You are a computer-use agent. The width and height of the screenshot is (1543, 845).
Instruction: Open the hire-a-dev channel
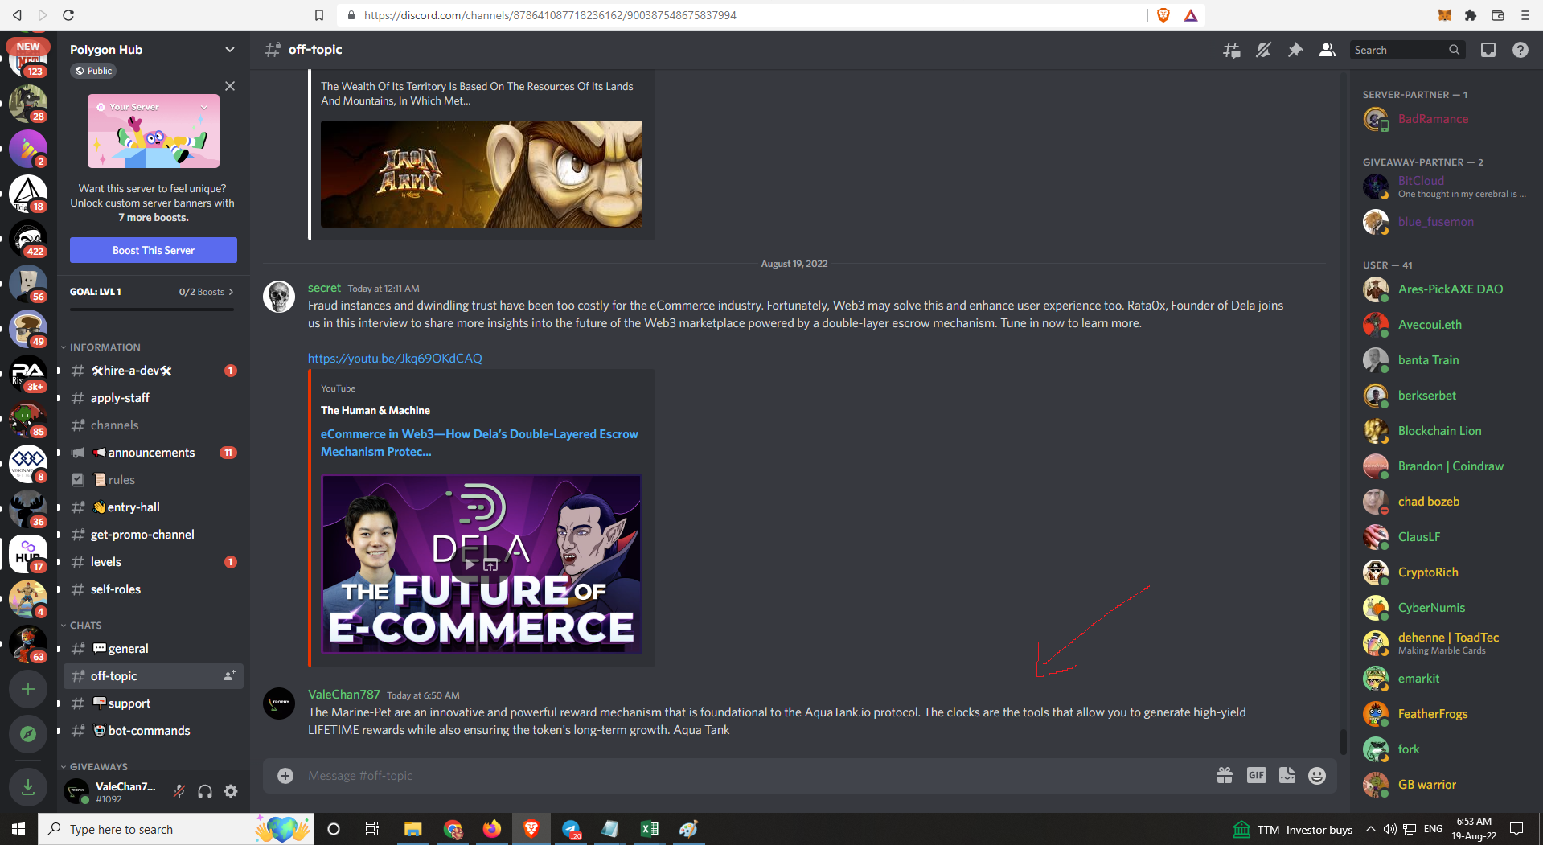153,371
